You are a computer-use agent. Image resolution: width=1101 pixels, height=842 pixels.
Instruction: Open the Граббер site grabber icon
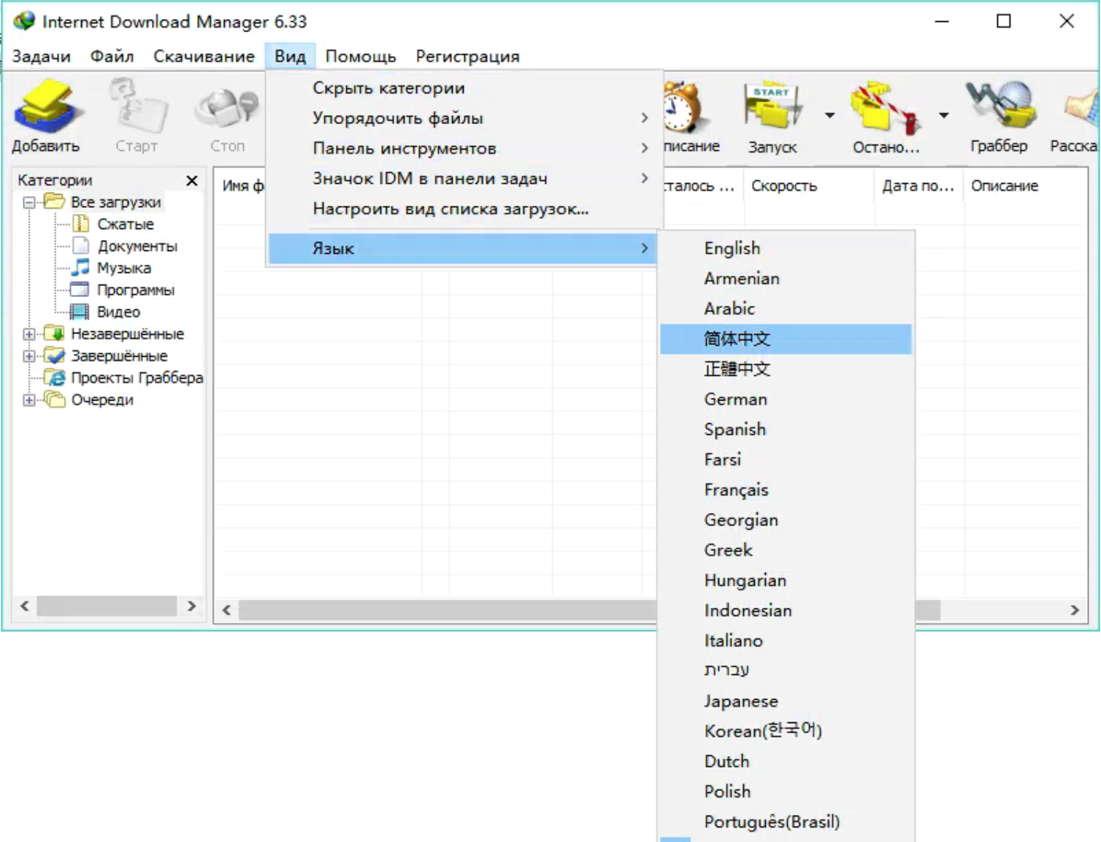(x=1000, y=106)
